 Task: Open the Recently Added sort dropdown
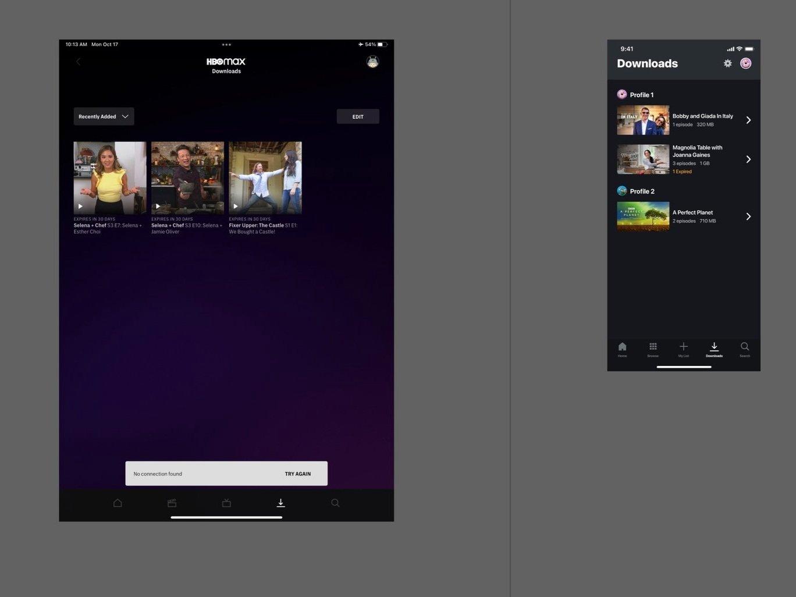click(x=104, y=116)
